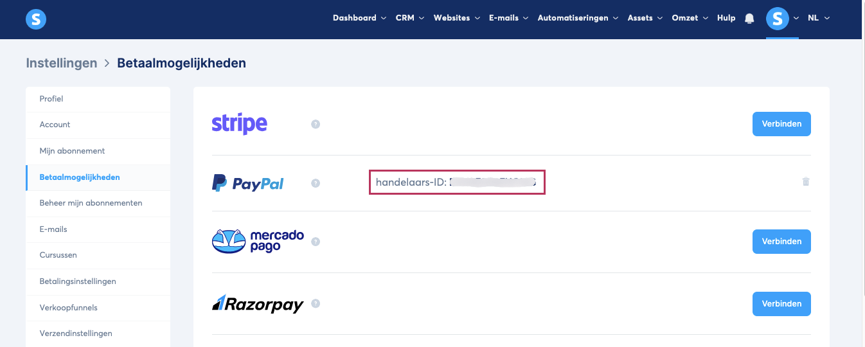This screenshot has height=347, width=865.
Task: Click the help icon next to Mercado Pago
Action: [x=316, y=242]
